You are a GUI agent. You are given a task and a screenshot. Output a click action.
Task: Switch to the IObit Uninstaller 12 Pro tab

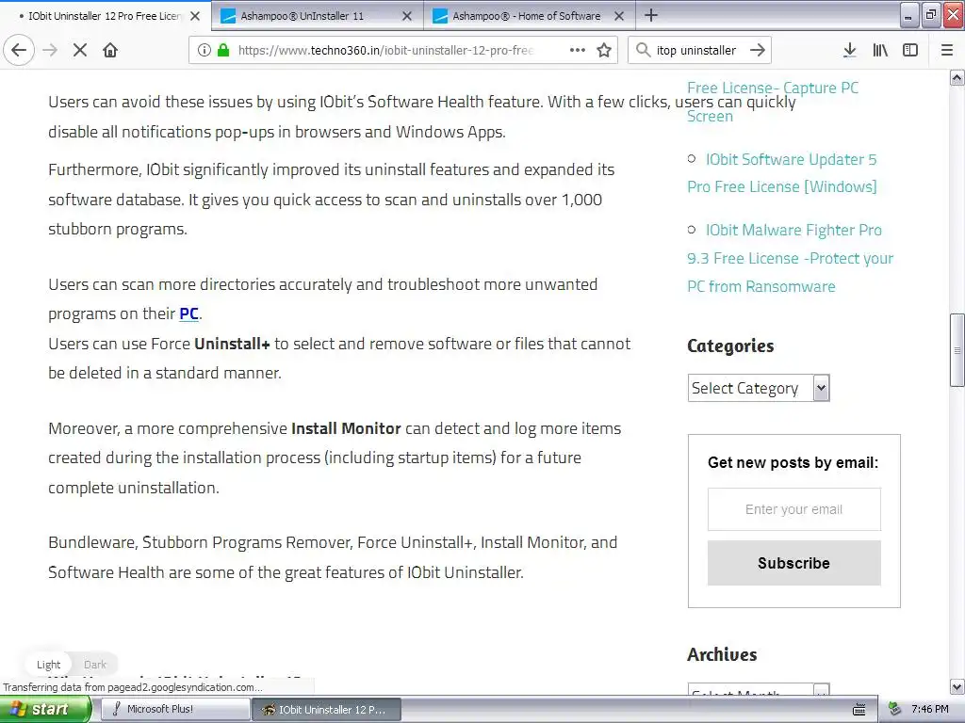[106, 16]
